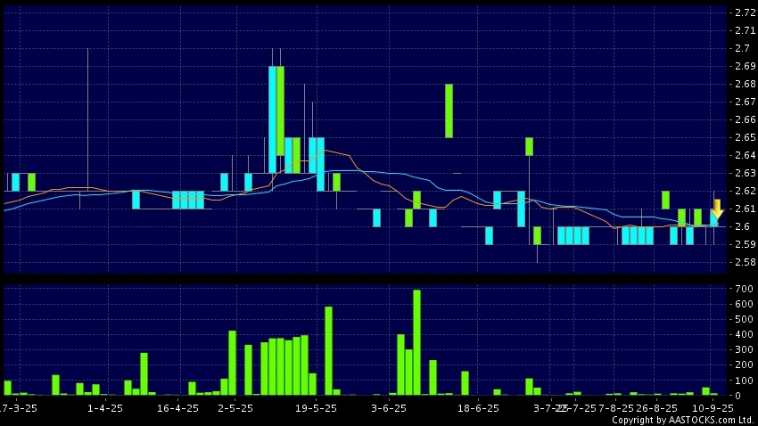758x426 pixels.
Task: Click the 500 volume axis label
Action: pyautogui.click(x=744, y=319)
